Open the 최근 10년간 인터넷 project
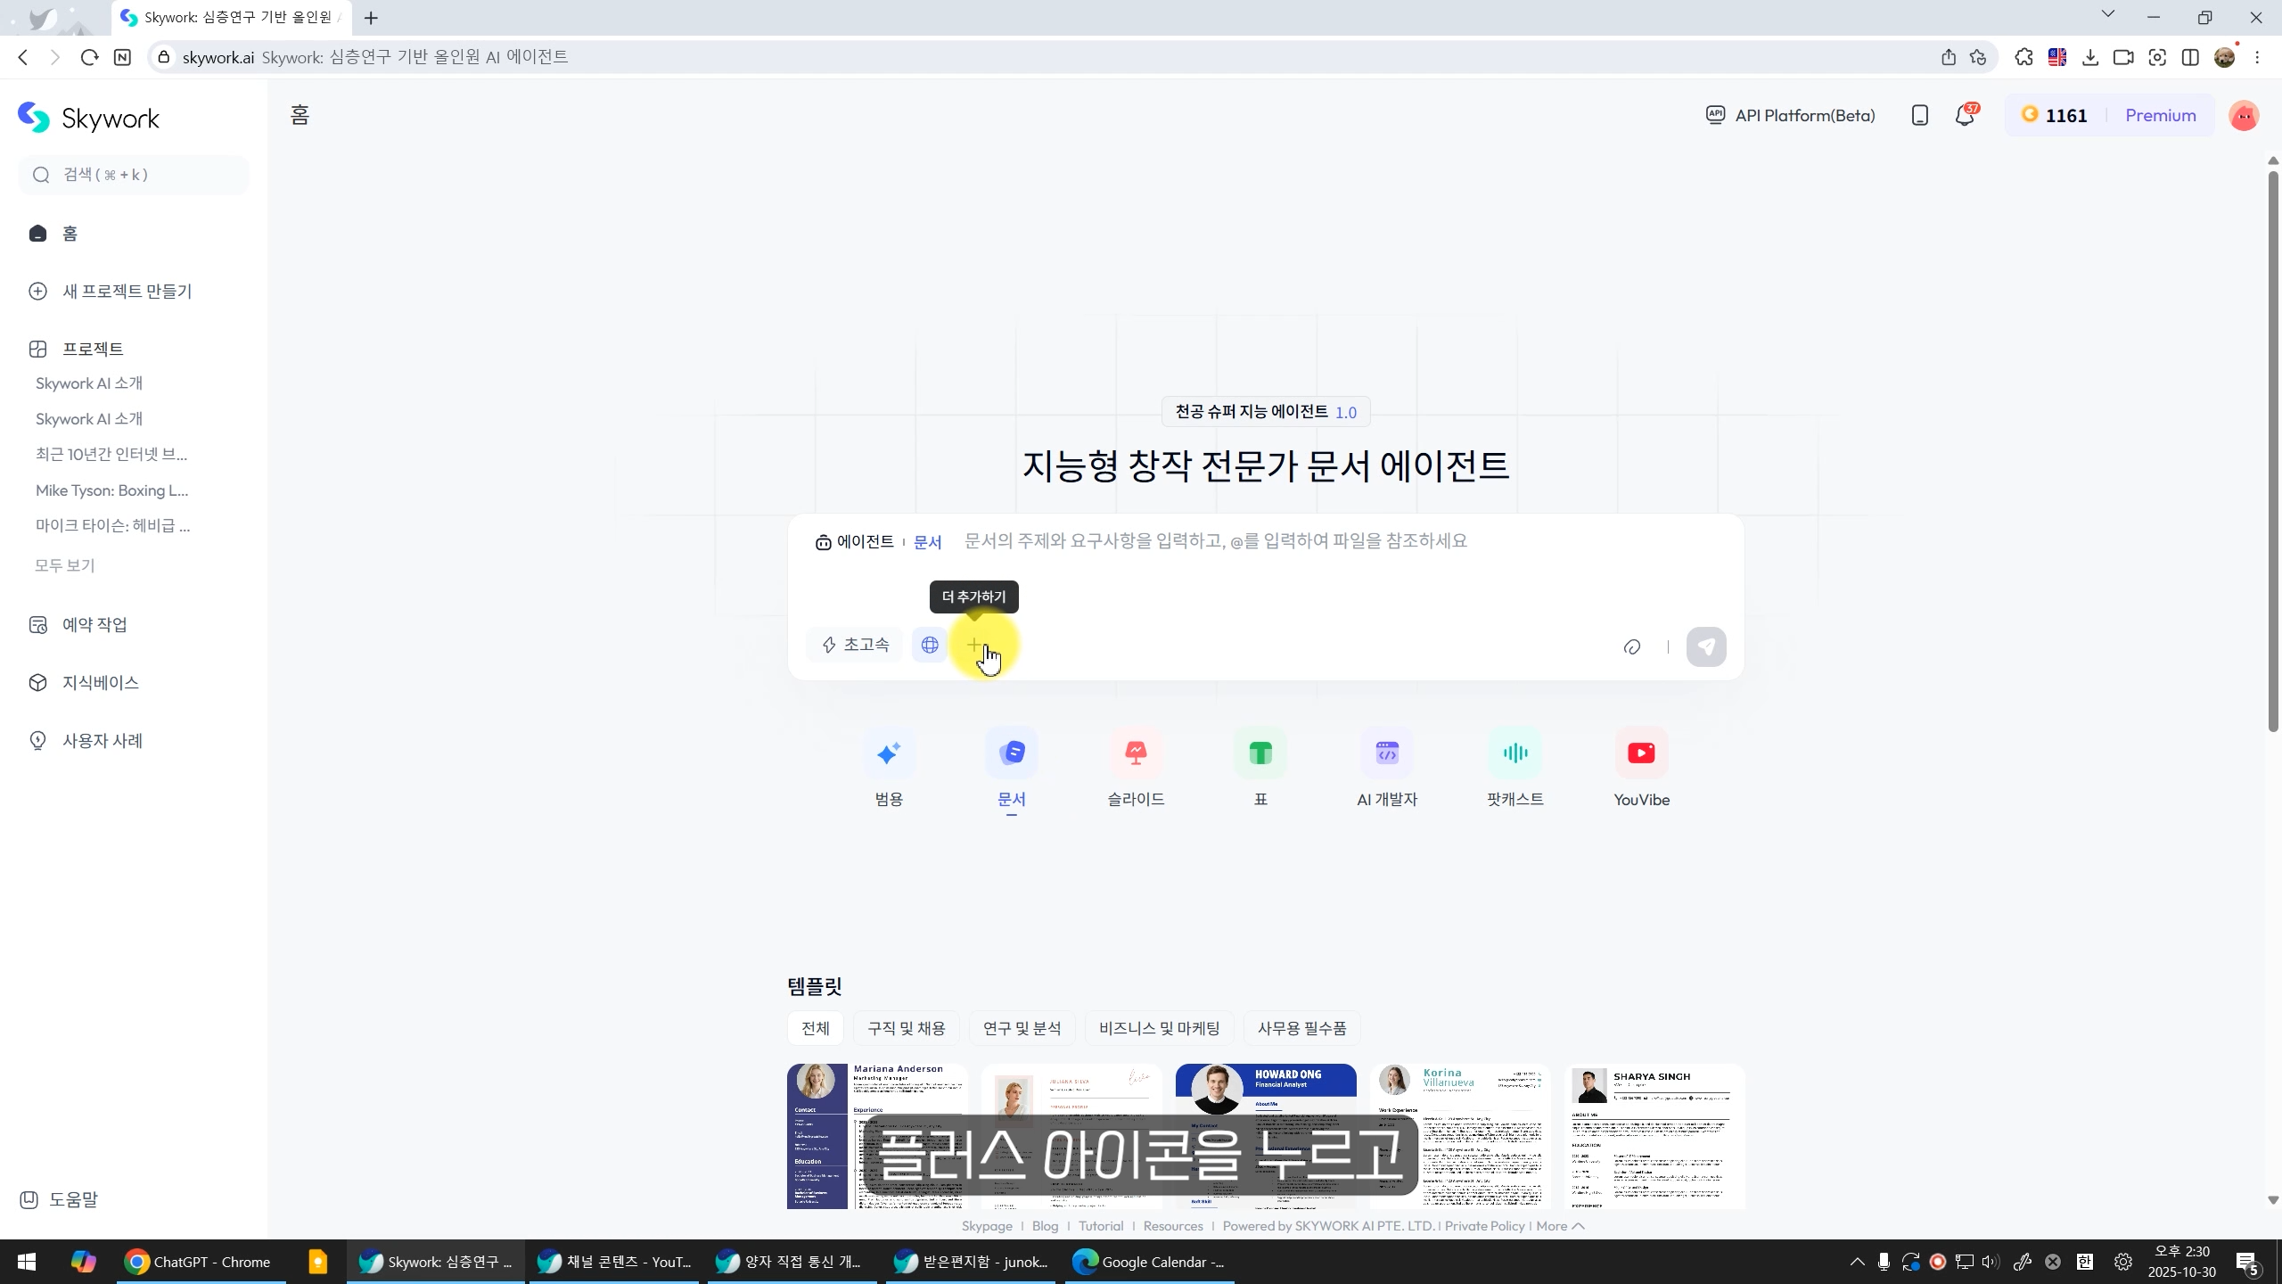The width and height of the screenshot is (2282, 1284). pos(111,454)
